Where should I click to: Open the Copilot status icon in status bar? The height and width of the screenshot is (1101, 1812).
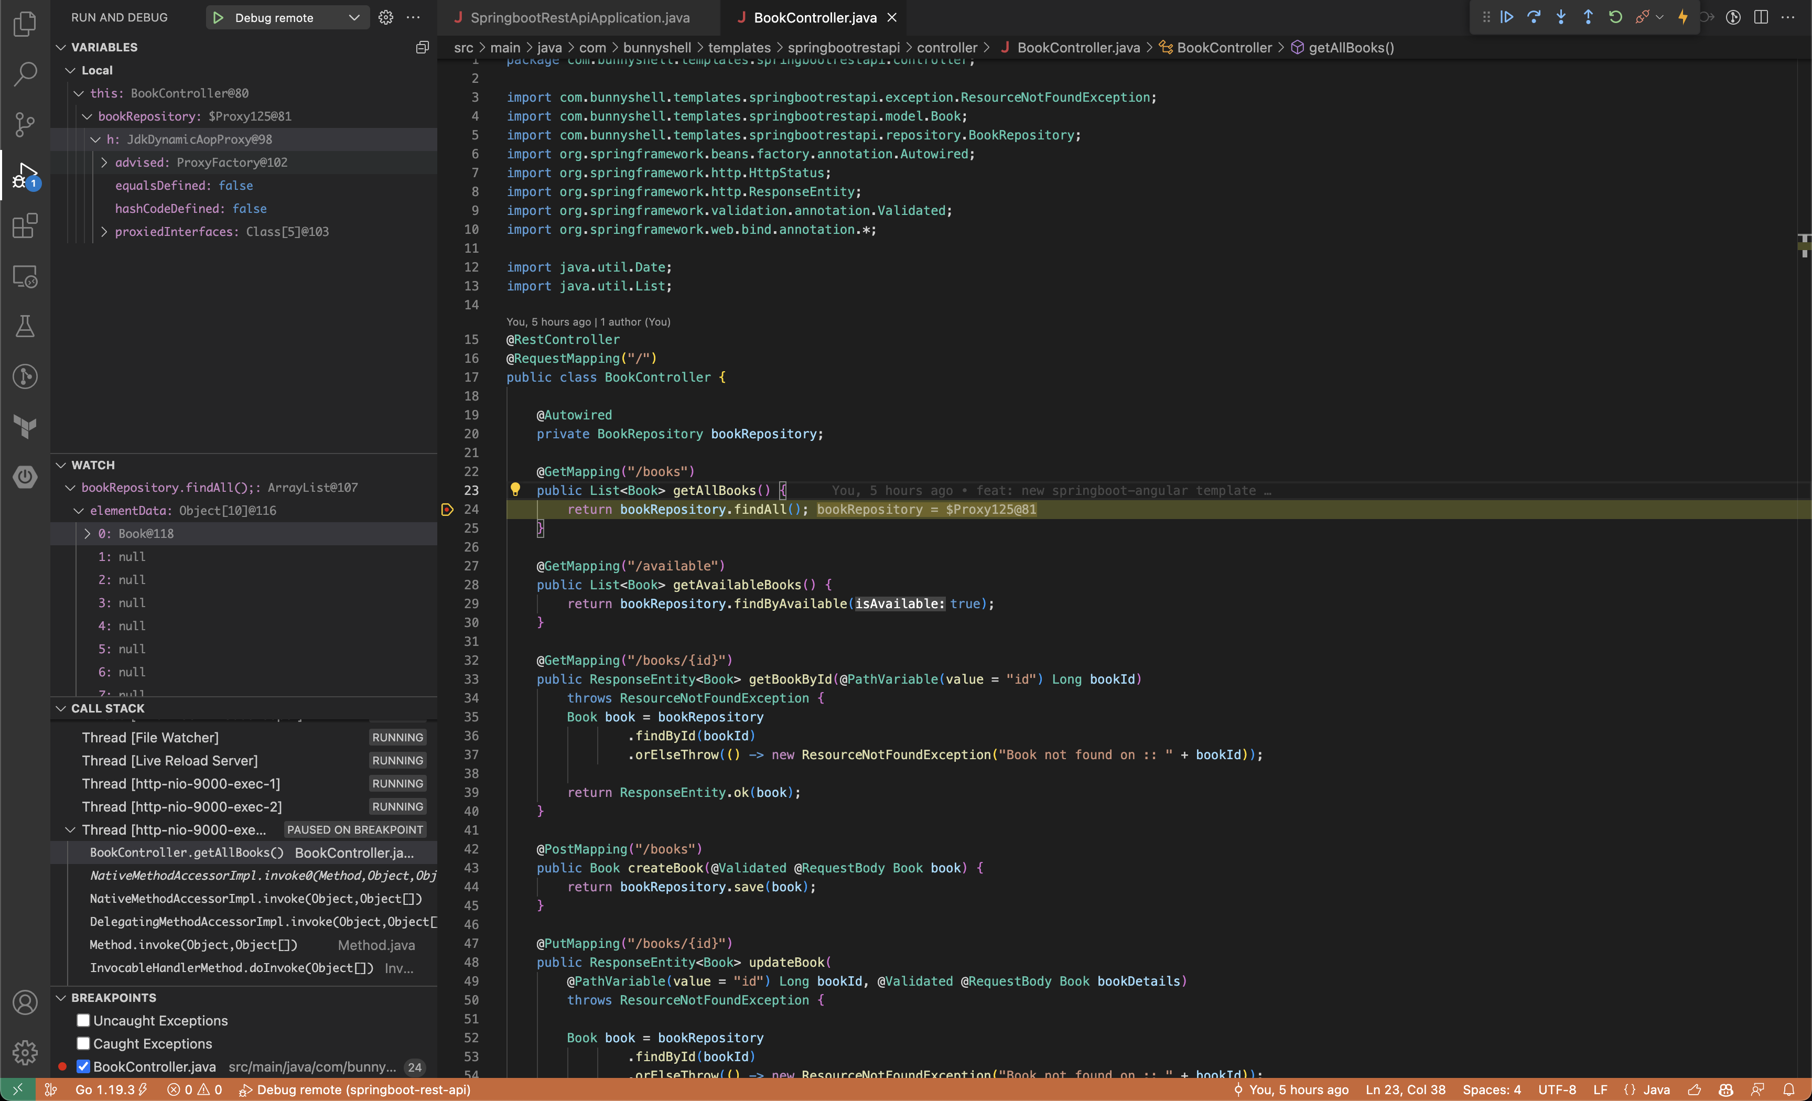point(1726,1089)
